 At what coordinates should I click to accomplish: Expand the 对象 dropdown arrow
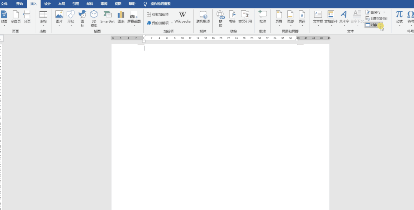381,25
